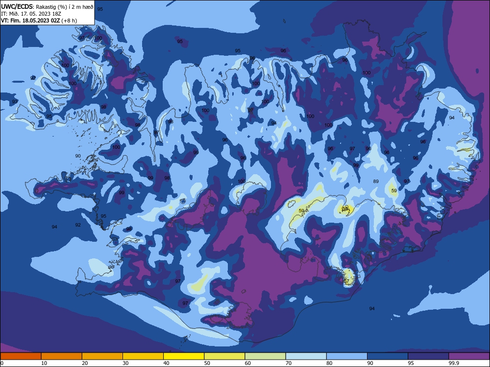Click the legend tick label '99.9'

pos(454,363)
